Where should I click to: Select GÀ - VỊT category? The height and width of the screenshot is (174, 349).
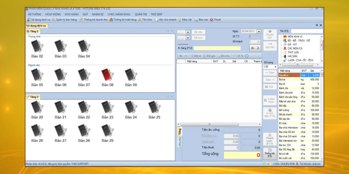292,45
